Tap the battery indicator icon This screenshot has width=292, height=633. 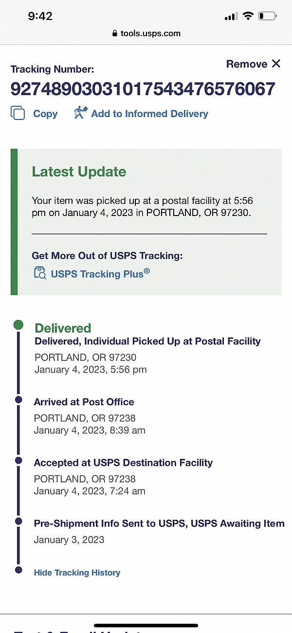point(267,16)
